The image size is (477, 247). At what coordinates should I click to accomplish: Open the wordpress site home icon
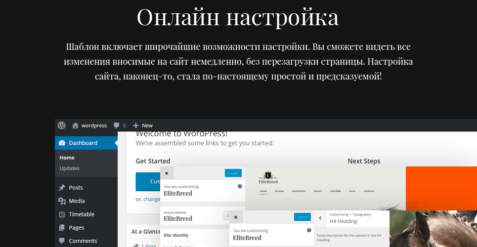click(75, 125)
